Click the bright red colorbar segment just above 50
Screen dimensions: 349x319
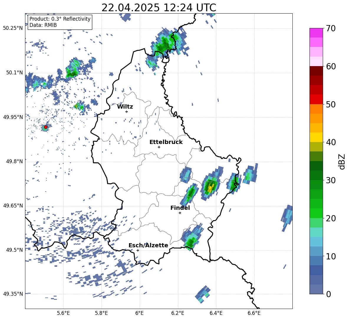316,99
